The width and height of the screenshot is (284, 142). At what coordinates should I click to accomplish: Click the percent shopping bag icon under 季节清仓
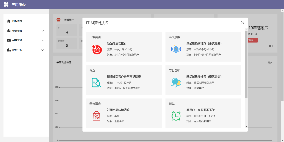pos(97,116)
